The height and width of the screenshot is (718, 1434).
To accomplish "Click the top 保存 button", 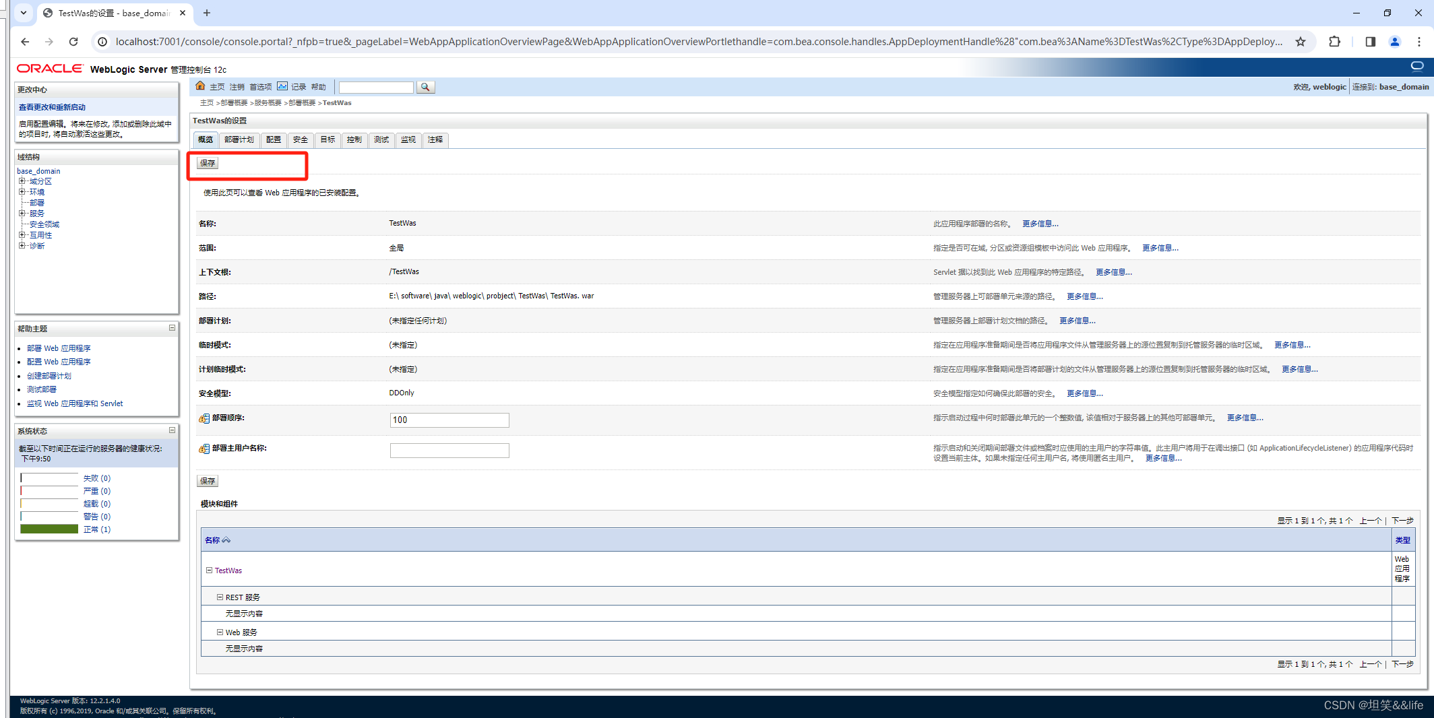I will [x=208, y=163].
